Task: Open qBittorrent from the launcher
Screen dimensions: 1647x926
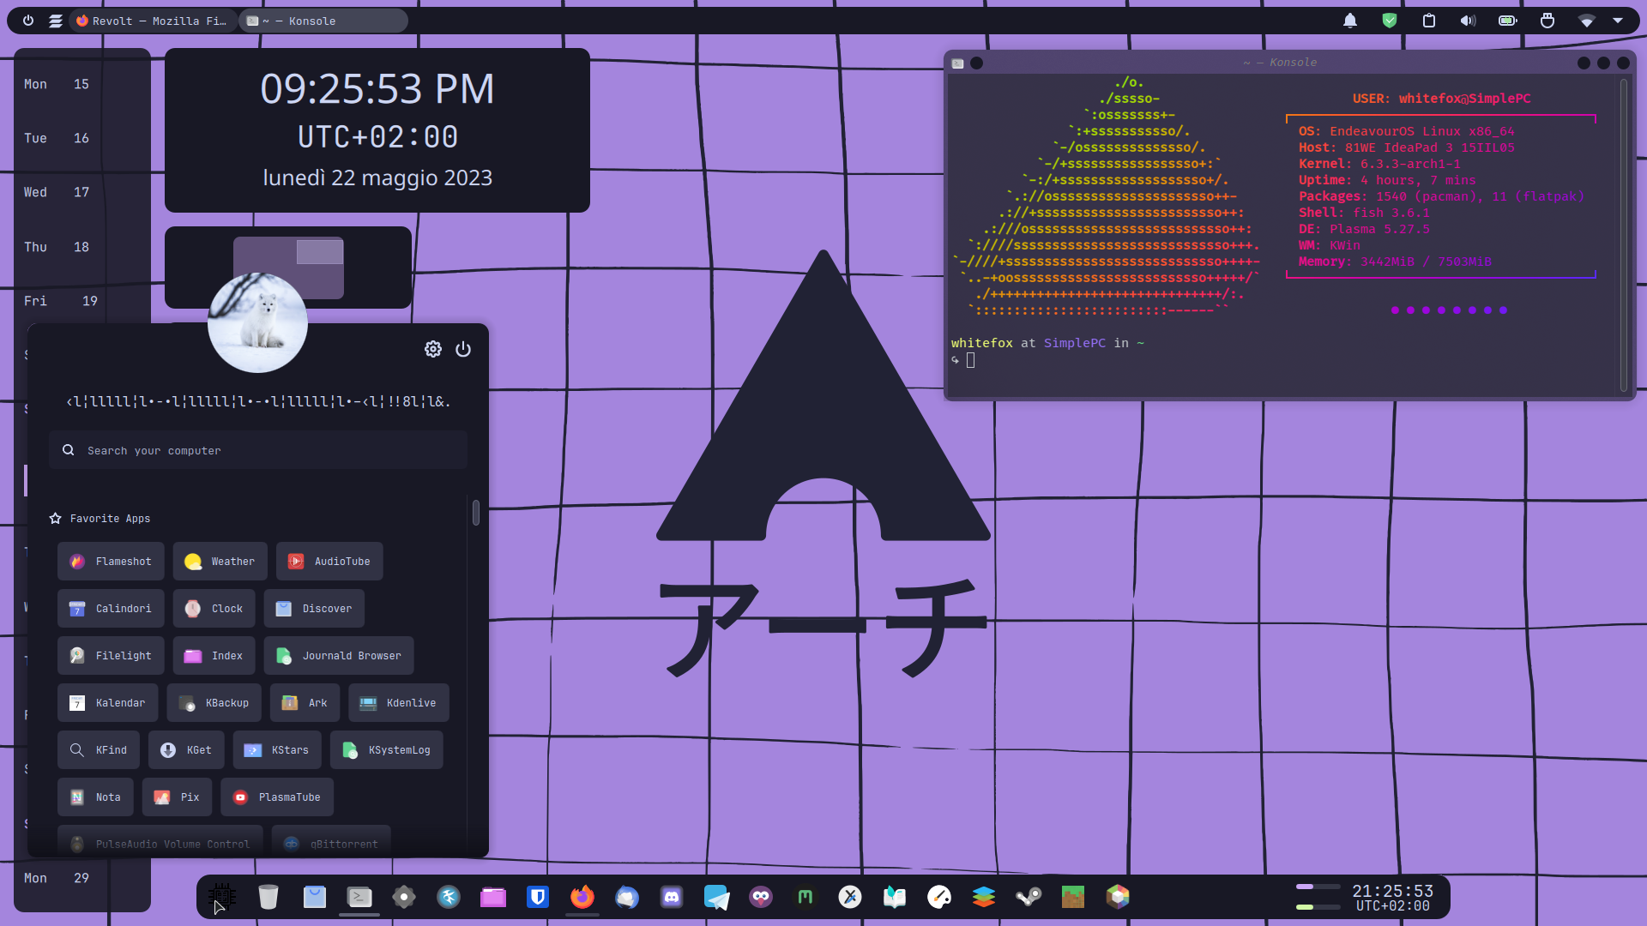Action: 331,844
